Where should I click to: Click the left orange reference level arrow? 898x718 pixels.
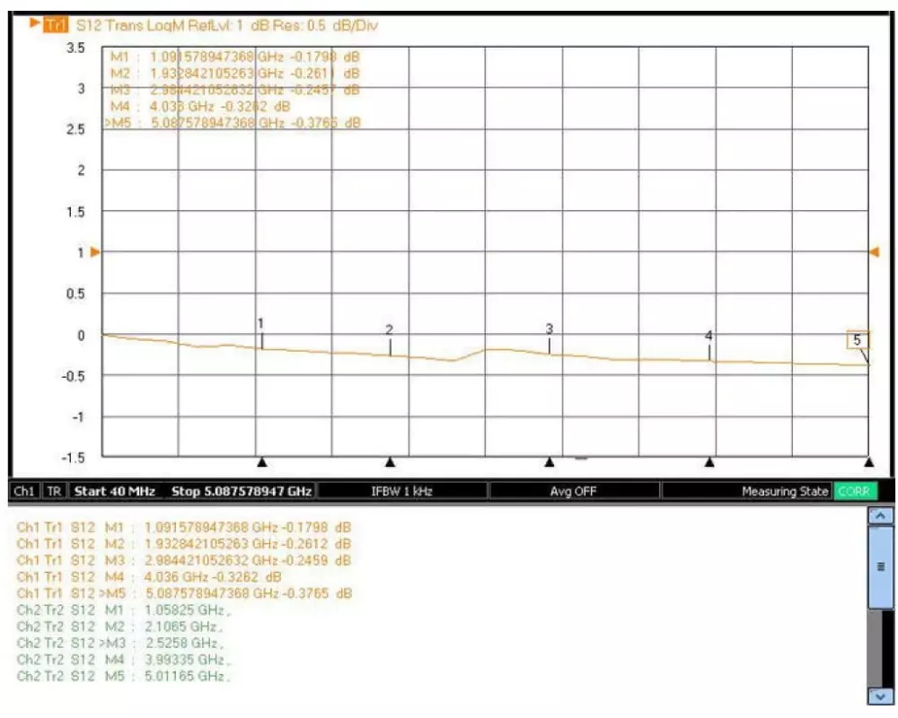[x=95, y=252]
